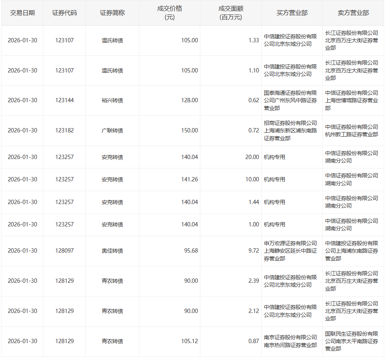Click the 证券代码 column header
Screen dimensions: 385x358
[64, 13]
